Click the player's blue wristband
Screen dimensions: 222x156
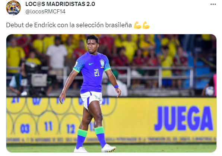[116, 86]
